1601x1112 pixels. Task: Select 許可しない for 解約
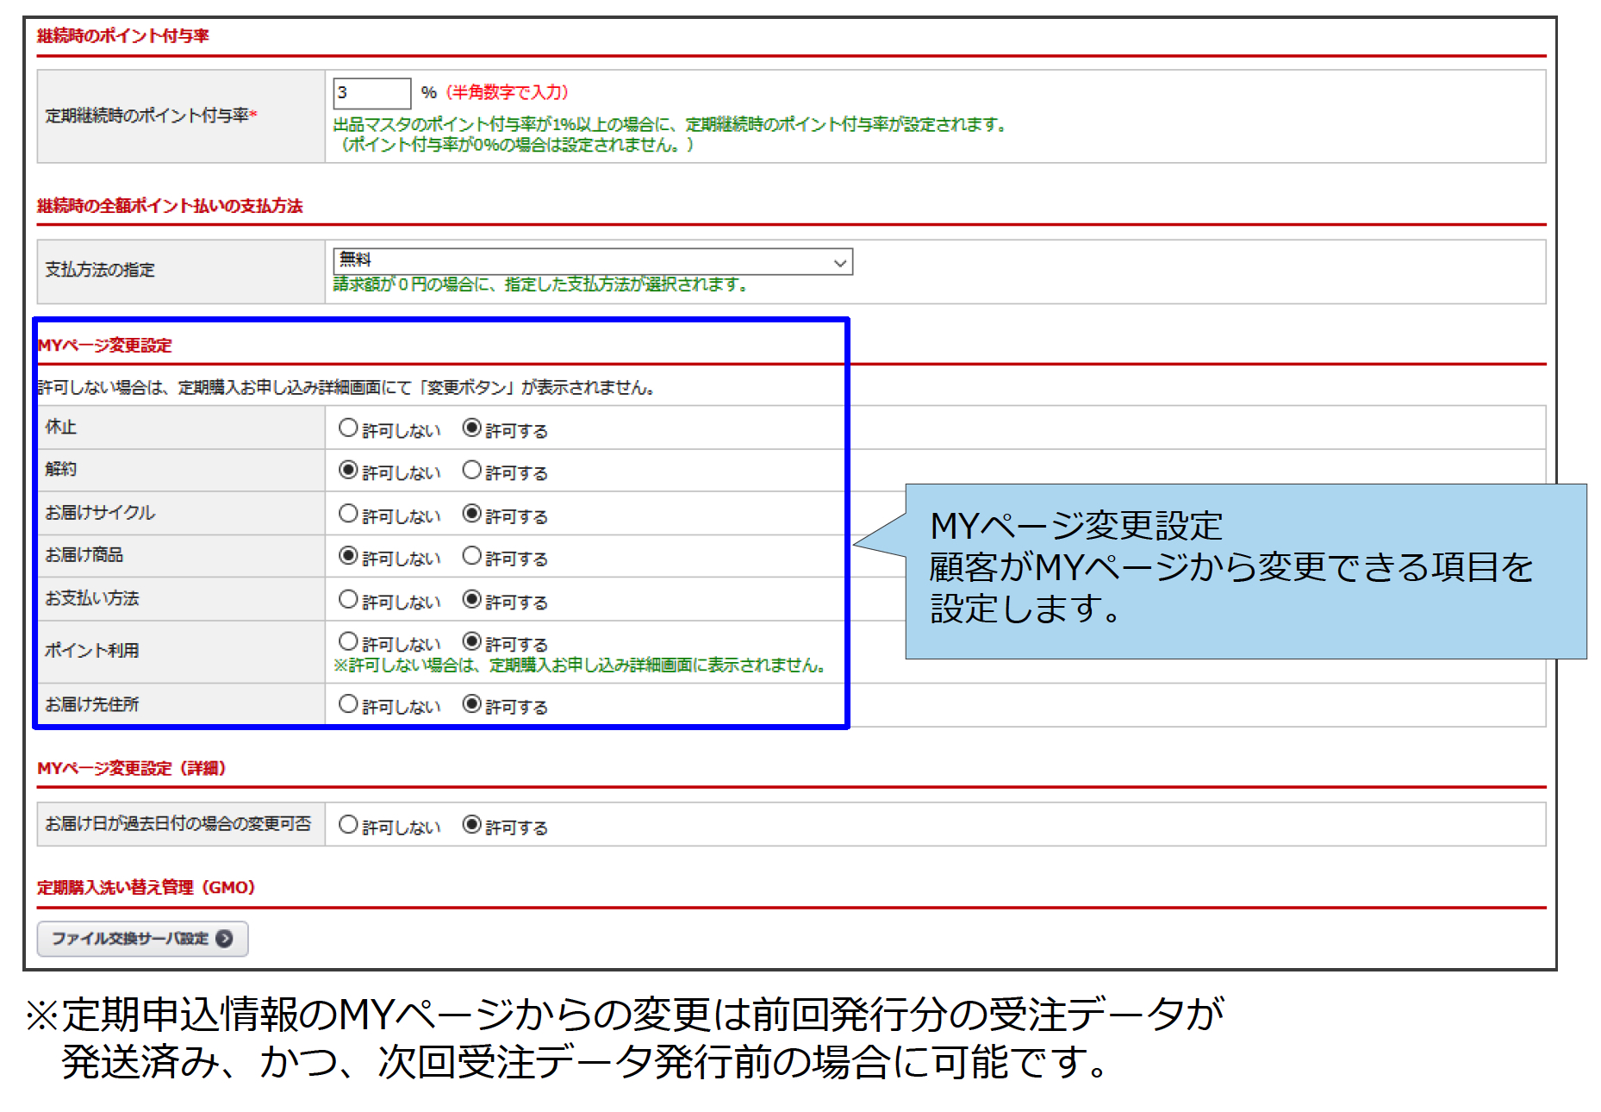[x=348, y=471]
